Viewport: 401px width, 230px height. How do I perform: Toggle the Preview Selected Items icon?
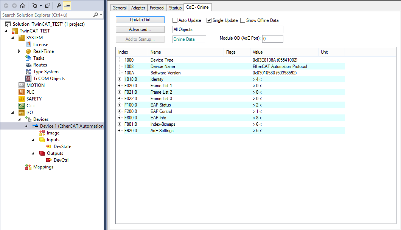(67, 6)
